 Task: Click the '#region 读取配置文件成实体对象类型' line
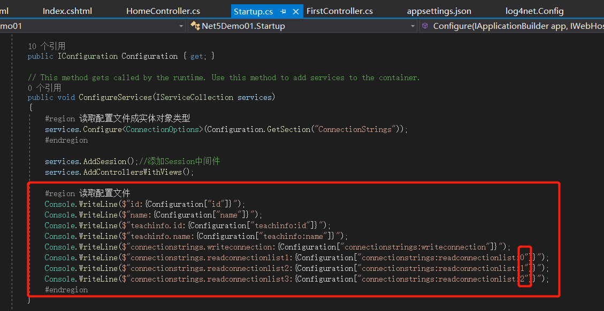[118, 119]
